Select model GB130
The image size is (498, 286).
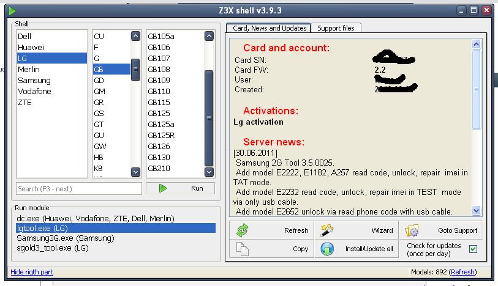click(175, 158)
